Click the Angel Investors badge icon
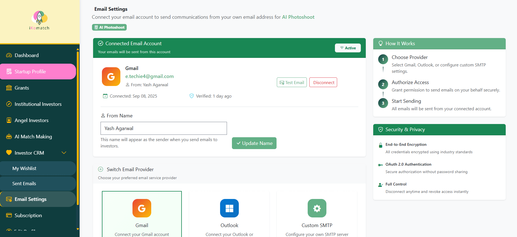Image resolution: width=517 pixels, height=237 pixels. (9, 120)
